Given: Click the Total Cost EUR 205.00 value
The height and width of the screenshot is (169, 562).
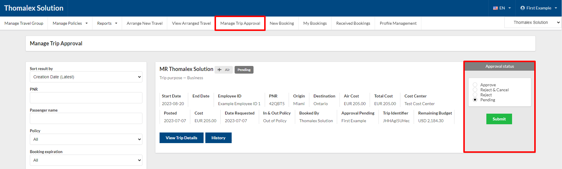Looking at the screenshot, I should point(385,104).
